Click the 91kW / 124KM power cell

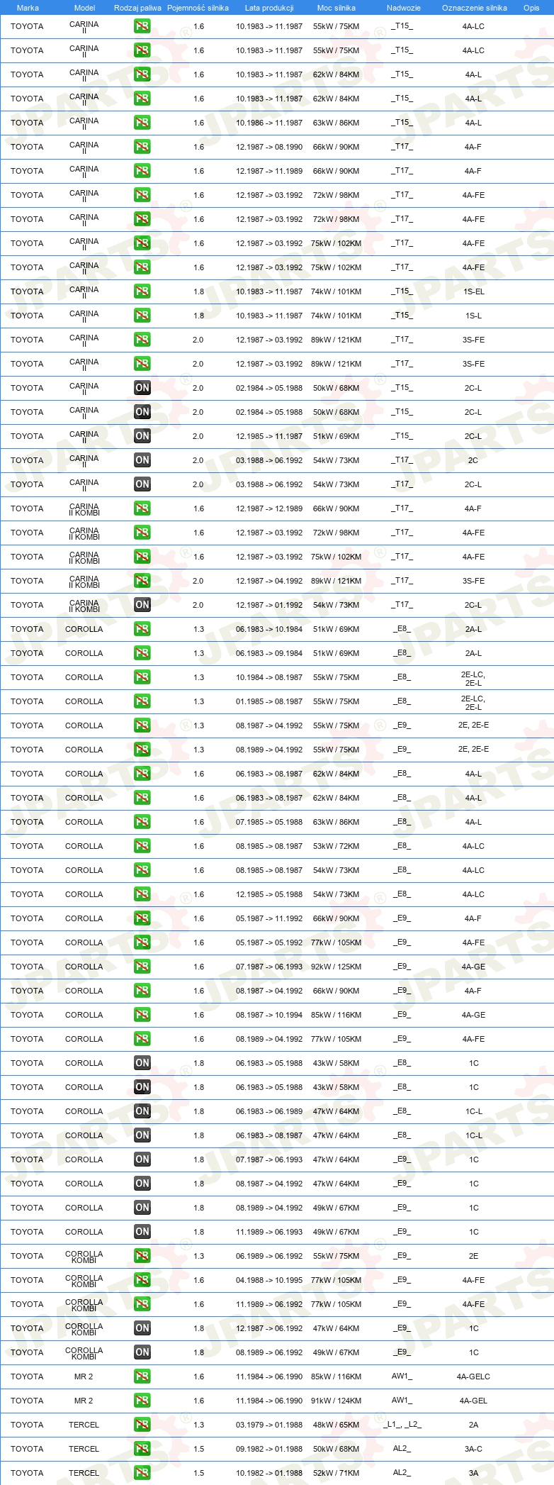(337, 1401)
